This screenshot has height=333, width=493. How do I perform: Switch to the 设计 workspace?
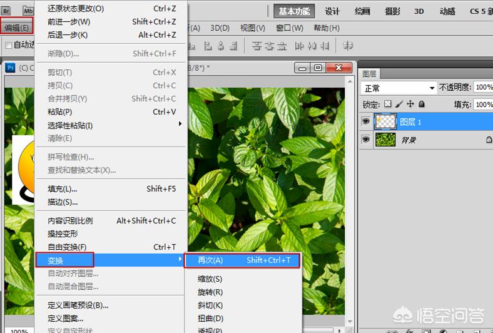[x=332, y=11]
